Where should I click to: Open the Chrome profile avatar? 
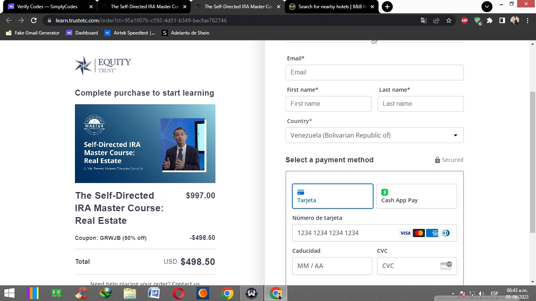pyautogui.click(x=515, y=20)
